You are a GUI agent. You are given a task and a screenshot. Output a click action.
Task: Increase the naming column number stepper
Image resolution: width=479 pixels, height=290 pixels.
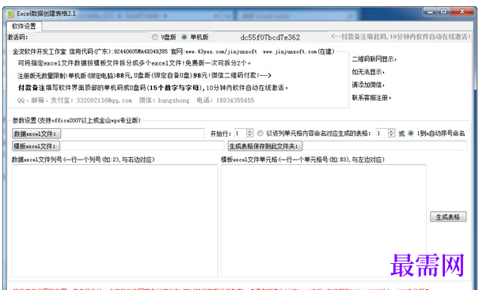tap(391, 131)
